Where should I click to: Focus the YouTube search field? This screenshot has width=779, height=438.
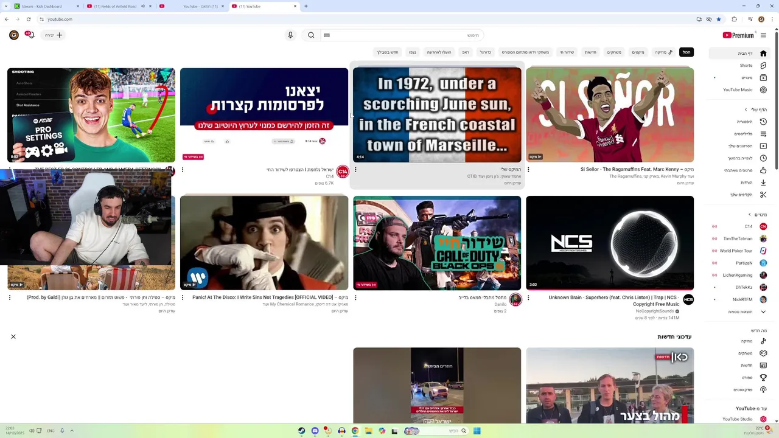(x=403, y=35)
